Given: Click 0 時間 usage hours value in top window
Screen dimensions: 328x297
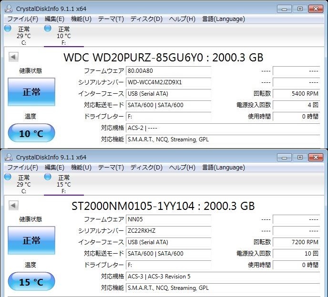Looking at the screenshot, I should pos(297,117).
